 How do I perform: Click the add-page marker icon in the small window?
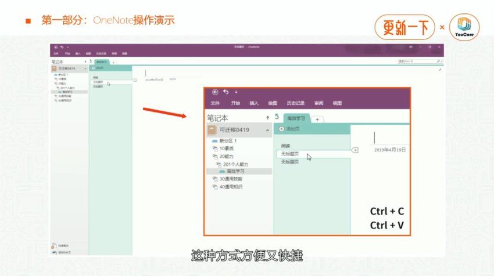tap(134, 80)
